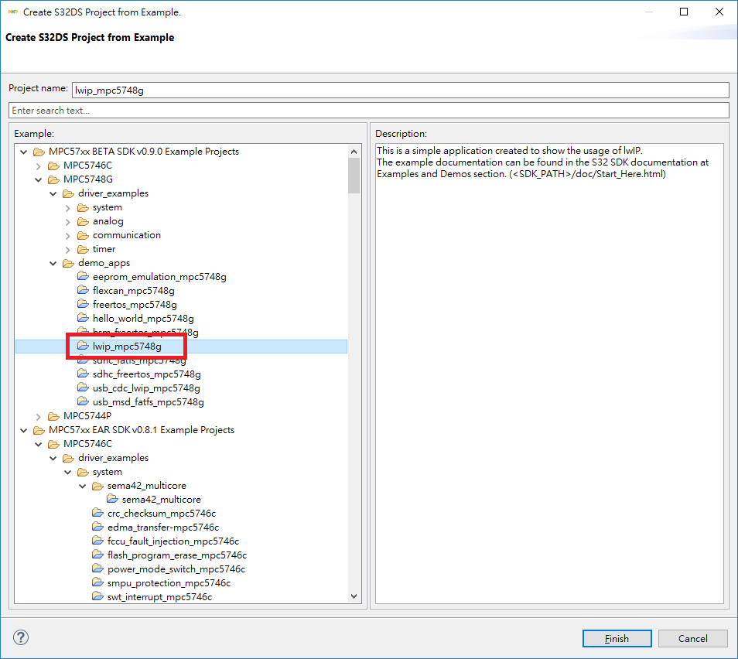
Task: Select the swt_interrupt_mpc5746c label
Action: (159, 597)
